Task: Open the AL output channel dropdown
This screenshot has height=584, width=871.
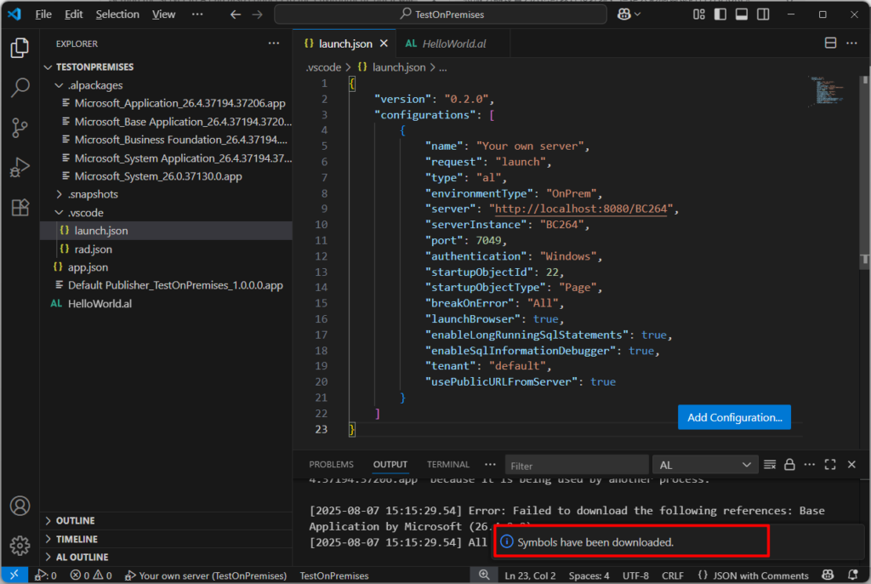Action: pyautogui.click(x=704, y=465)
